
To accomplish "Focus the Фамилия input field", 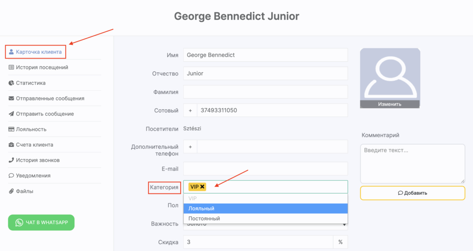I will click(x=265, y=92).
